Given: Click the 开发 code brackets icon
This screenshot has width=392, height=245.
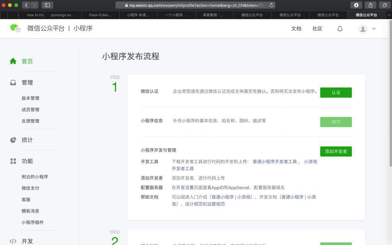Looking at the screenshot, I should (13, 241).
